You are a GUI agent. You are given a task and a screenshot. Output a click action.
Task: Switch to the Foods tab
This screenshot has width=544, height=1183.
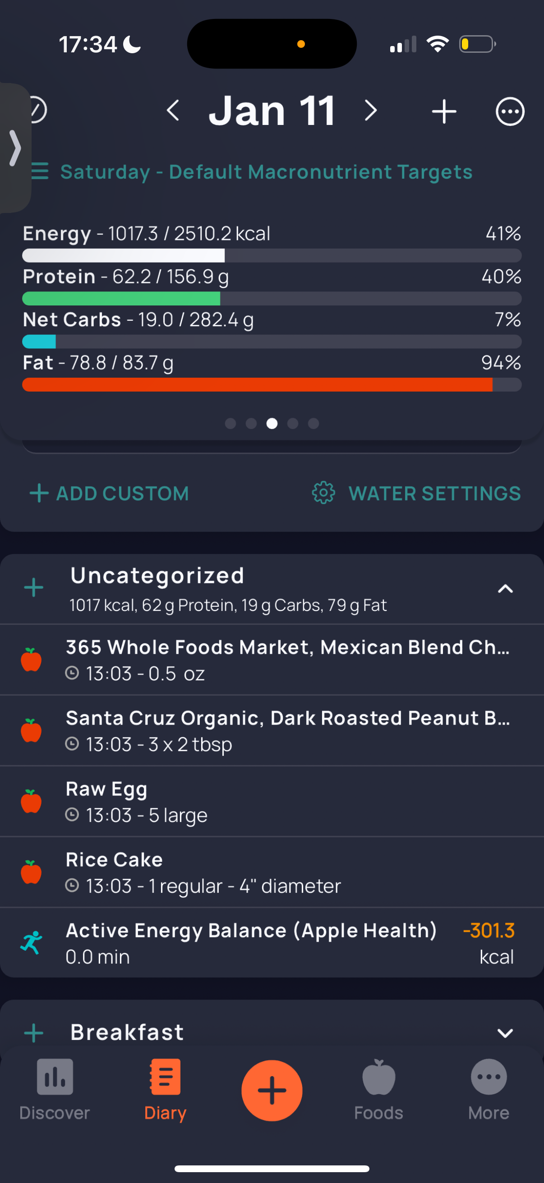(x=378, y=1090)
